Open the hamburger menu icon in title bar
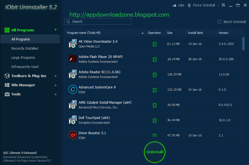Viewport: 249px width, 165px height. [x=223, y=5]
